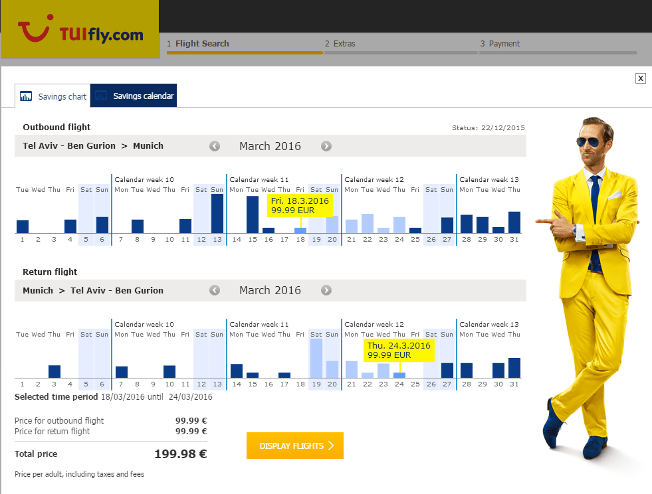
Task: Select step 3 Payment
Action: (x=500, y=44)
